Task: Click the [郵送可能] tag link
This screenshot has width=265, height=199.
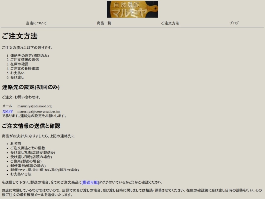Action: click(90, 182)
